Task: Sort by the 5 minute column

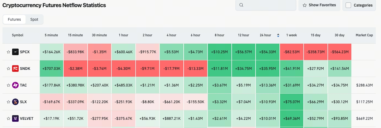Action: click(x=51, y=35)
